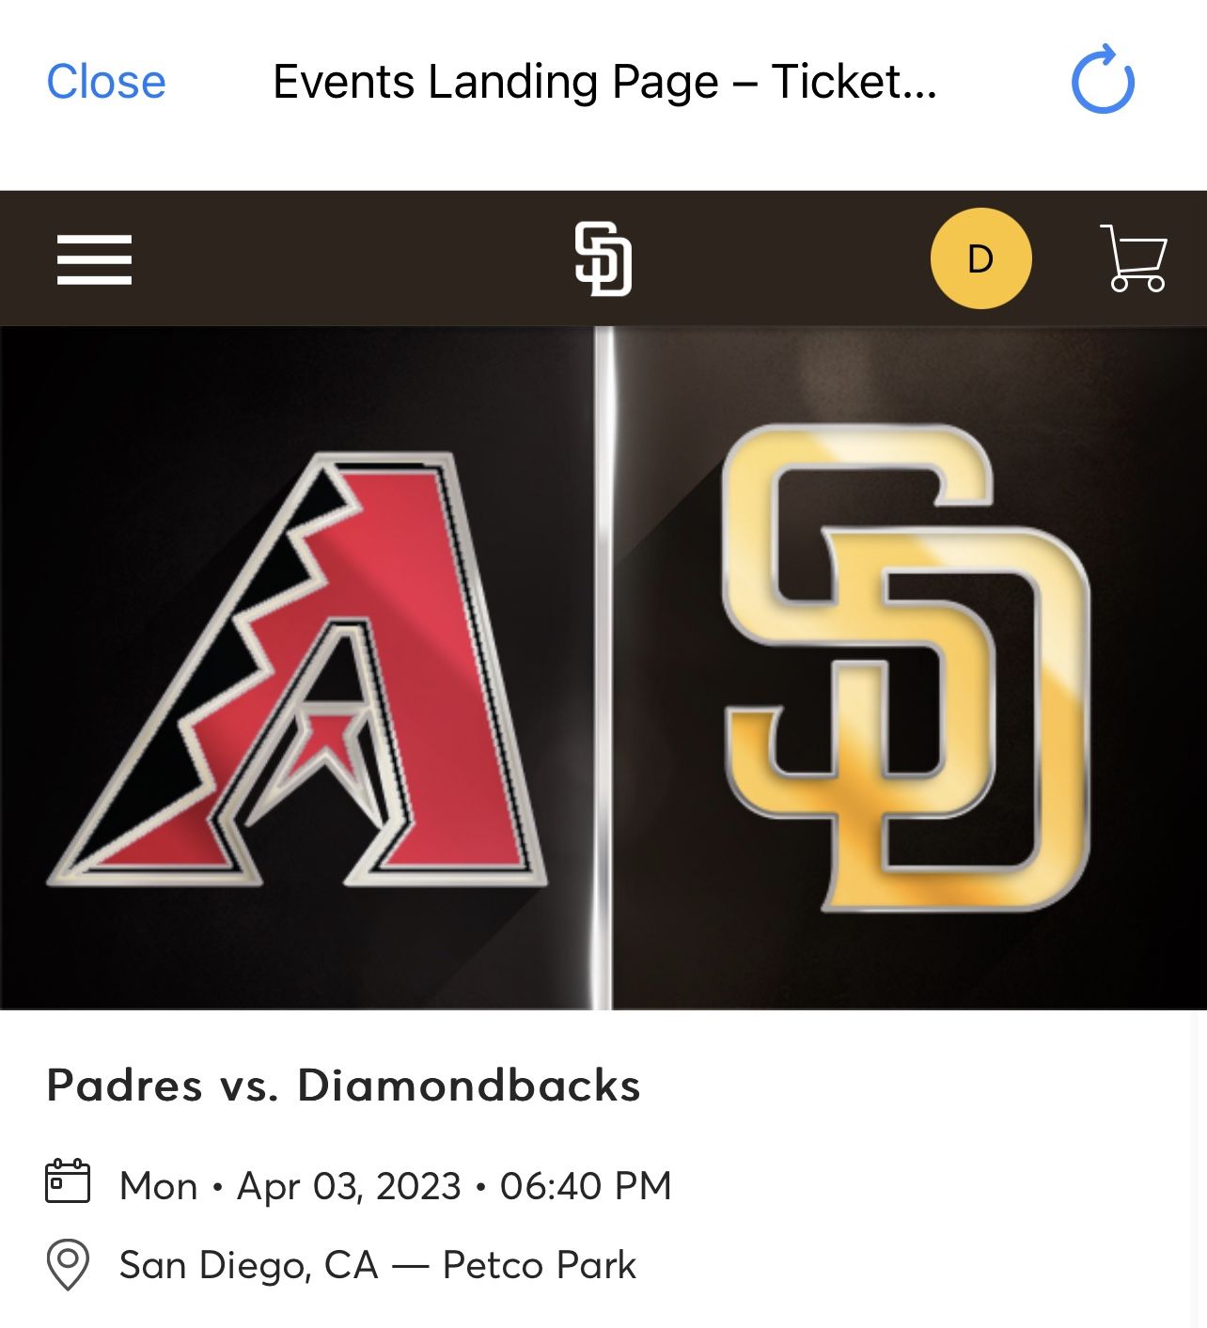Select the Padres vs. Diamondbacks event title
The height and width of the screenshot is (1328, 1207).
point(343,1086)
